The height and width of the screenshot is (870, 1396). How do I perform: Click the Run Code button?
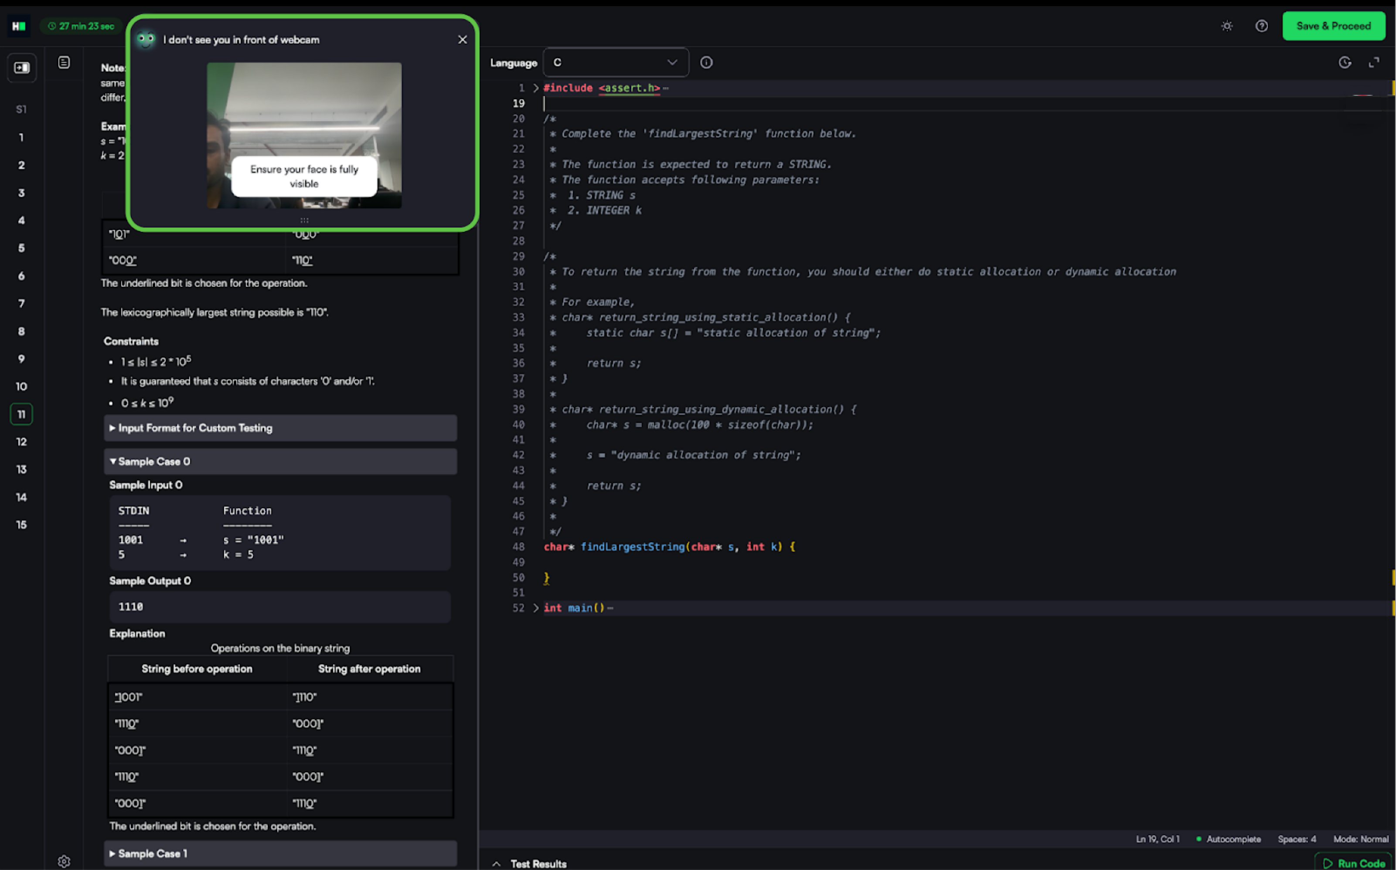[1354, 863]
